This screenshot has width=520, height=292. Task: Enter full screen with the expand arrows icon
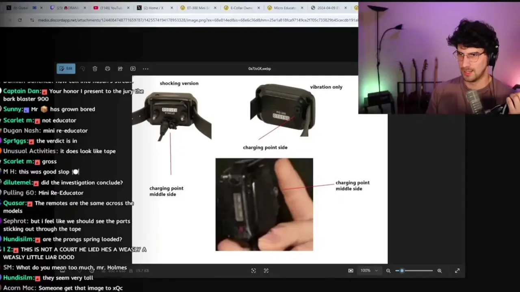coord(457,271)
